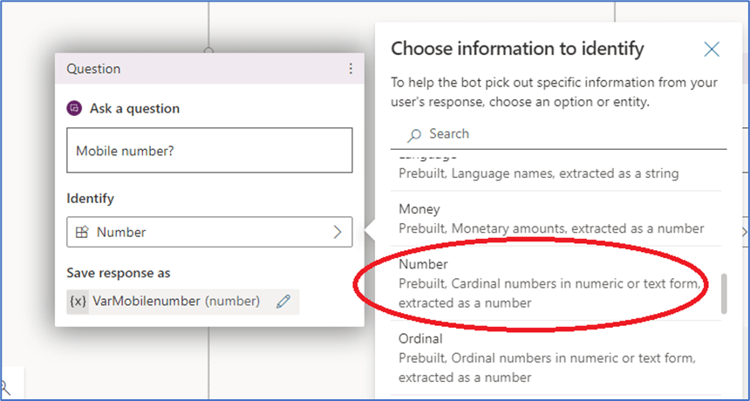Click the entity icon left of Number
Image resolution: width=750 pixels, height=401 pixels.
(82, 233)
